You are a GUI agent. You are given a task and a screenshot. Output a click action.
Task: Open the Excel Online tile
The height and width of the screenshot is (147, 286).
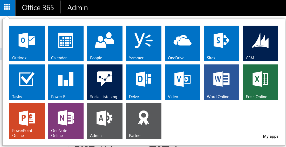260,82
